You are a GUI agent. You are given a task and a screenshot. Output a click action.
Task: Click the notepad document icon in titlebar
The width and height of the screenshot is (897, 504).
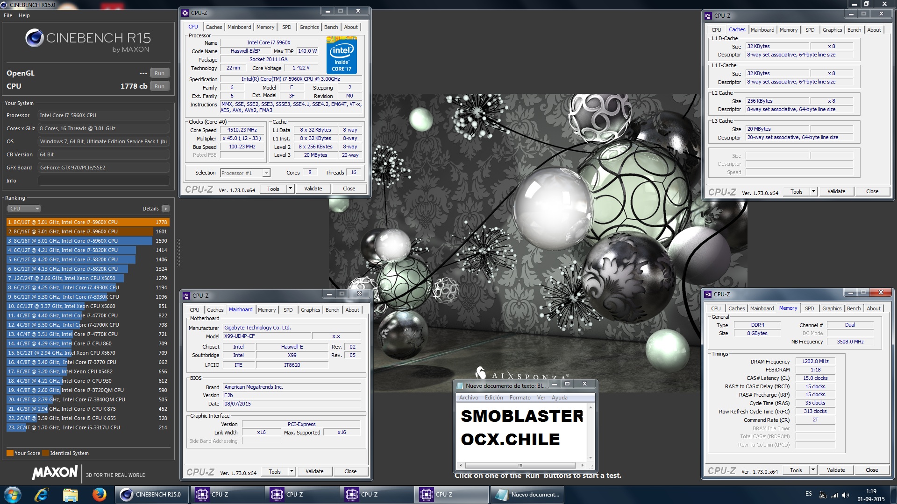click(x=460, y=385)
